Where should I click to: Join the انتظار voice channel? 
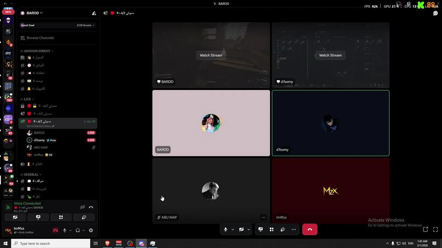58,164
